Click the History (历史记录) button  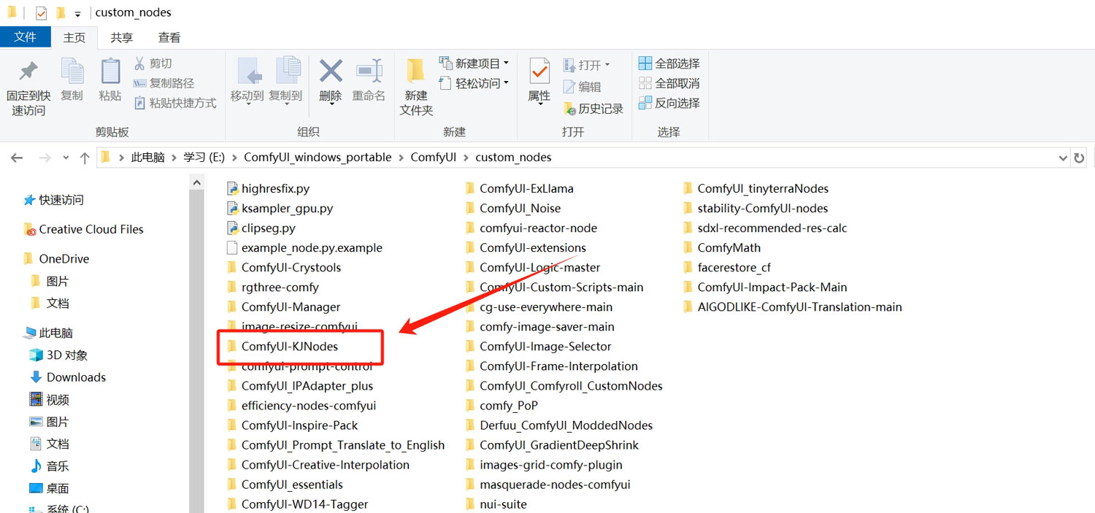(593, 109)
